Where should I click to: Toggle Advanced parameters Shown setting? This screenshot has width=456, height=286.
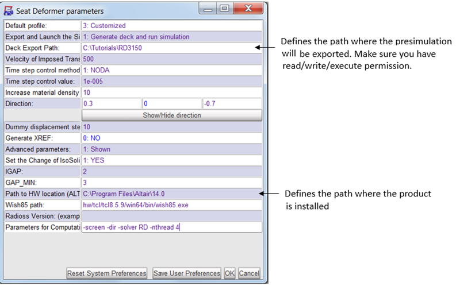pos(171,149)
